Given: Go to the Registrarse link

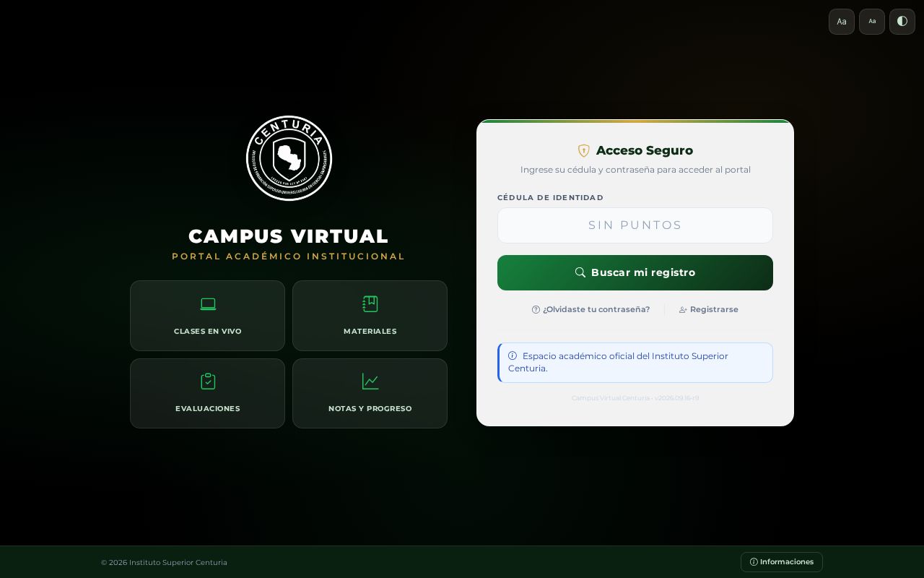Looking at the screenshot, I should tap(709, 309).
